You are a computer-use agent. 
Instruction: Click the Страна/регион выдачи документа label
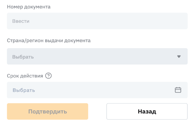coord(49,40)
